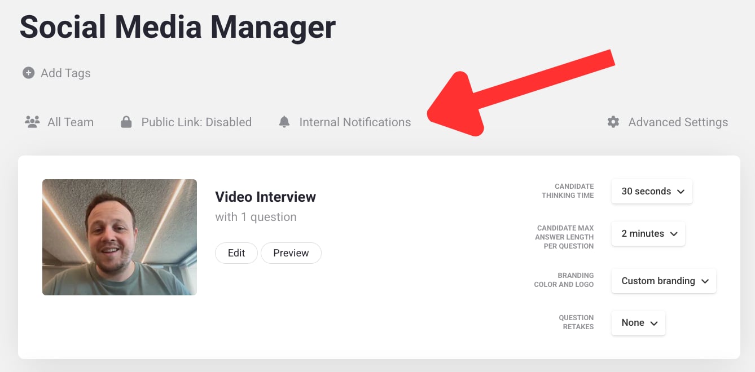Viewport: 755px width, 372px height.
Task: Click the video interview thumbnail
Action: (120, 237)
